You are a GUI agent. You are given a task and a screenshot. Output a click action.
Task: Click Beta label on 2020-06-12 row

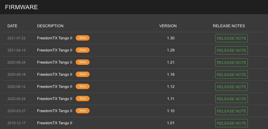point(83,86)
